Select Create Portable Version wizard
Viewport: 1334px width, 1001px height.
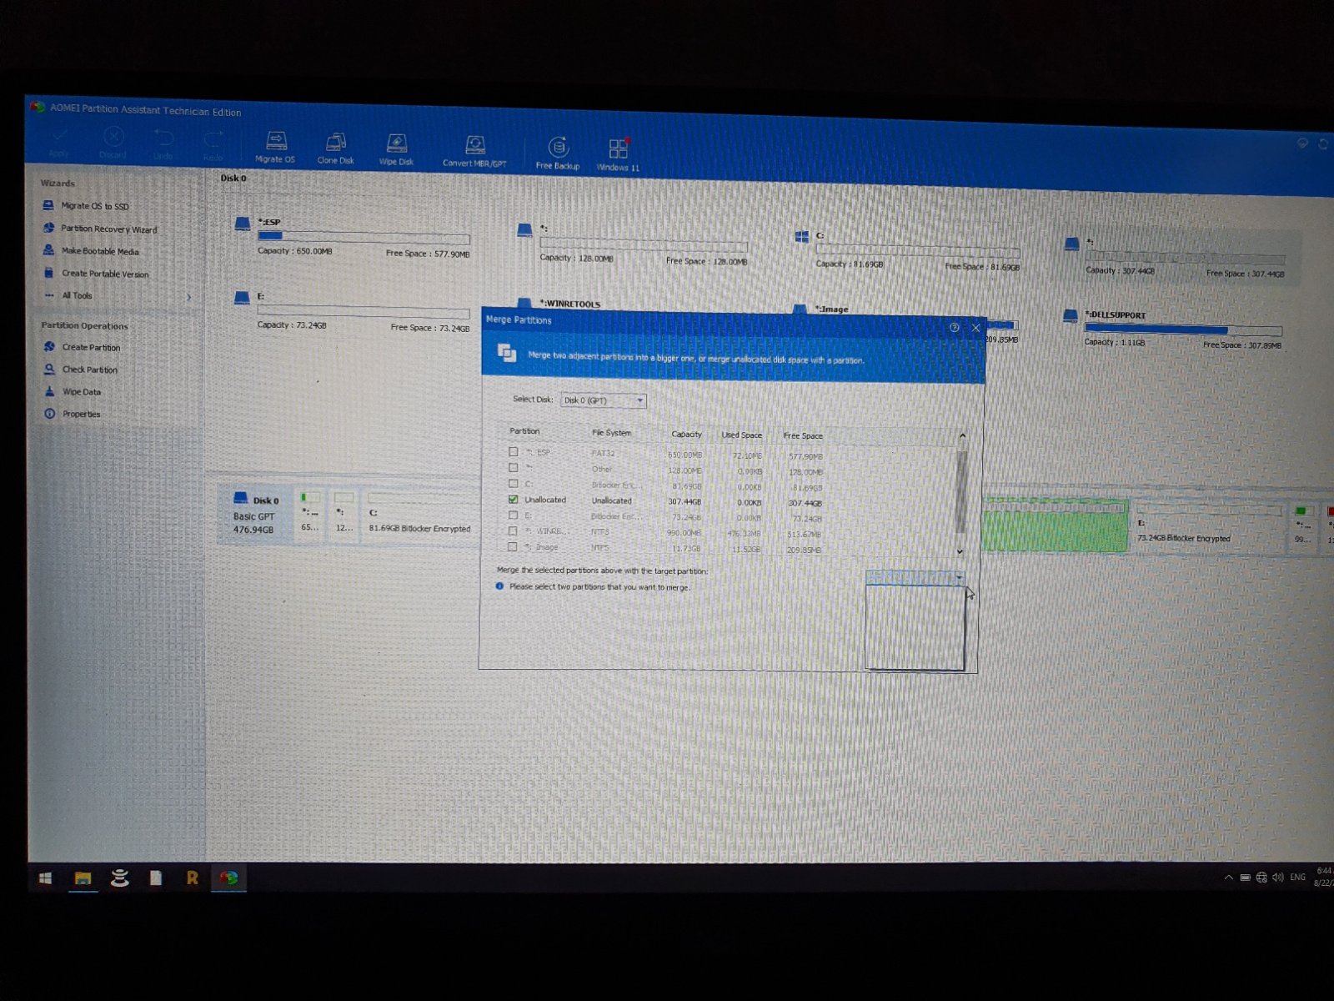tap(96, 274)
